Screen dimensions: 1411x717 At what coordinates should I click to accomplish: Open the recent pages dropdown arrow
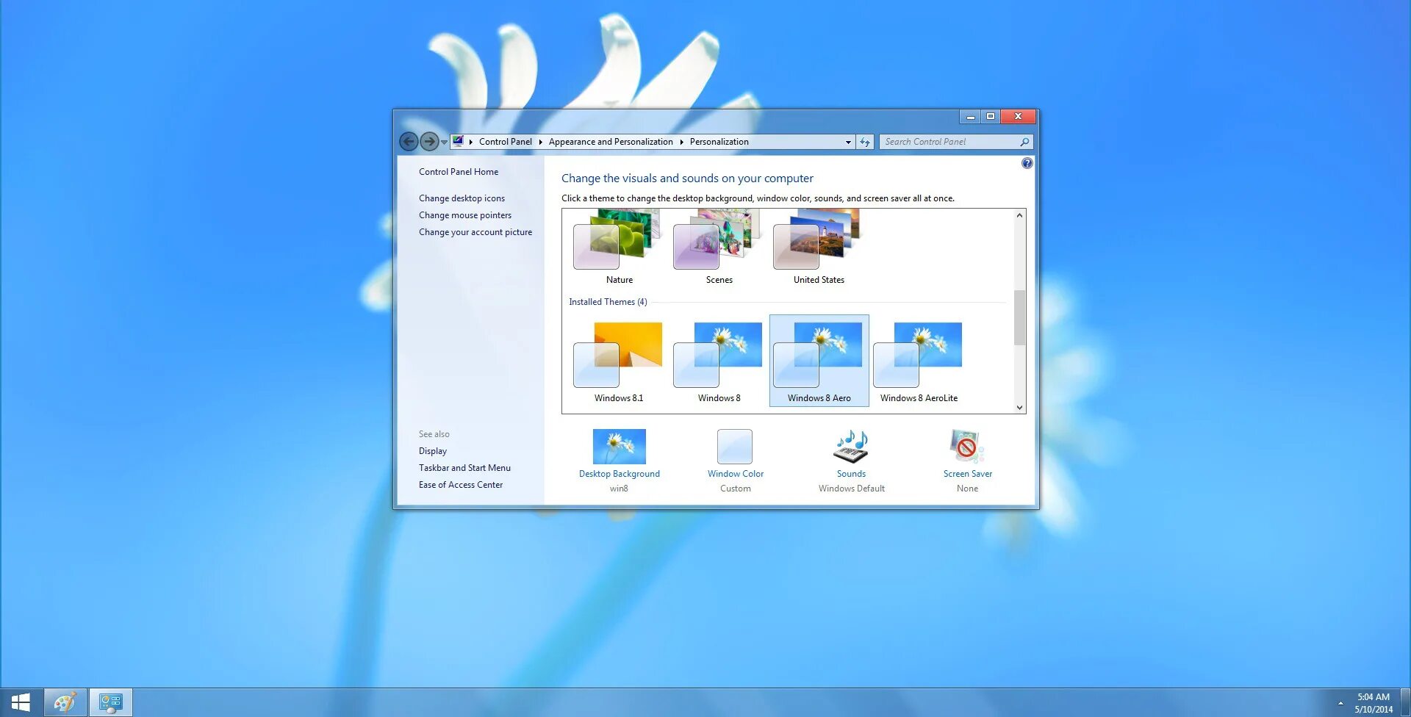click(444, 142)
